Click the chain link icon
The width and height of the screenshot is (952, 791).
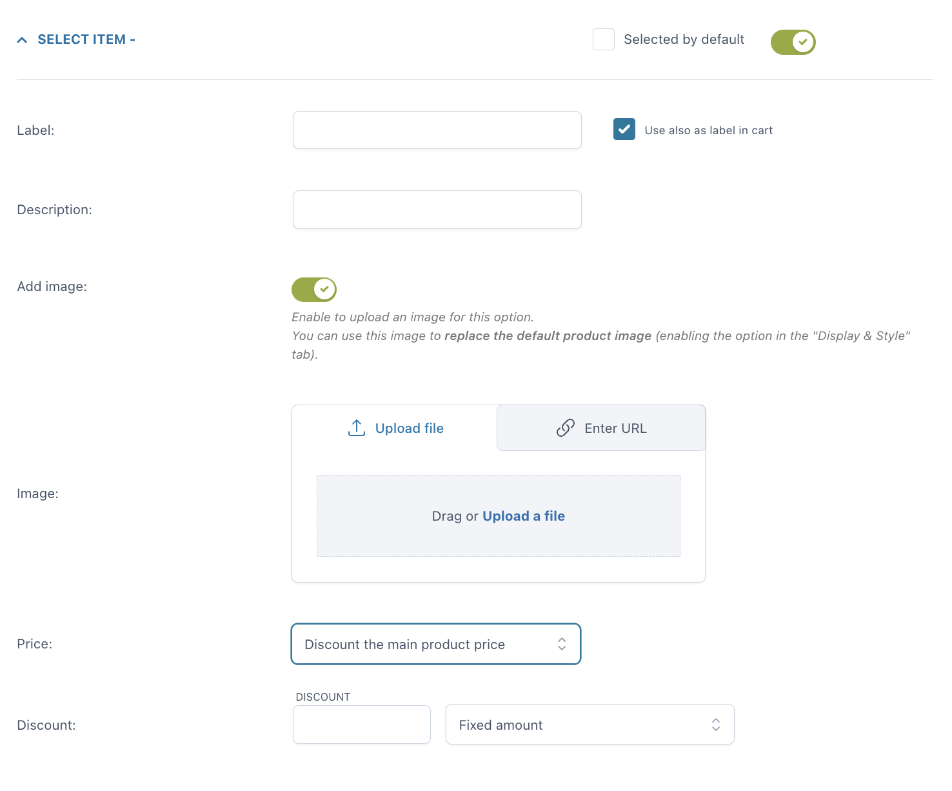click(565, 428)
